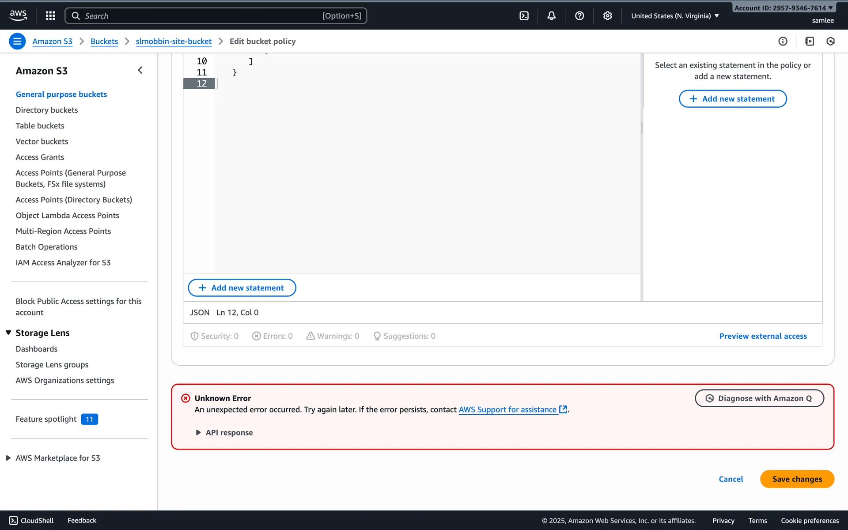Open the info panel icon
This screenshot has height=530, width=848.
783,41
